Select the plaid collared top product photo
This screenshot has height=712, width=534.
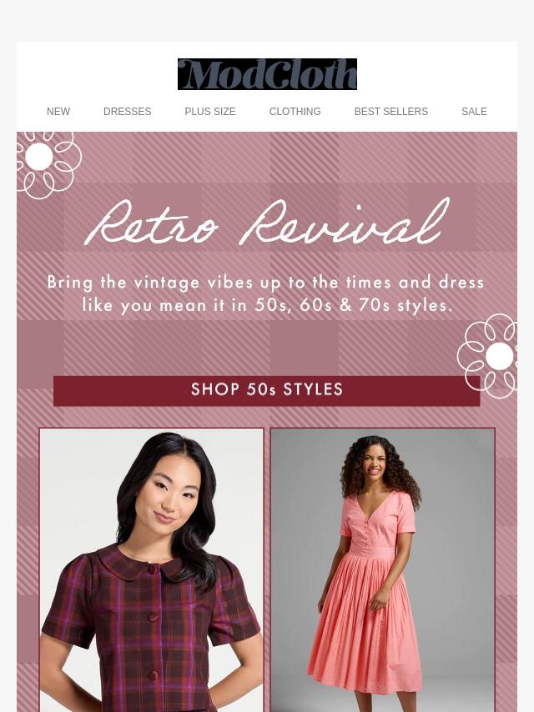[151, 570]
